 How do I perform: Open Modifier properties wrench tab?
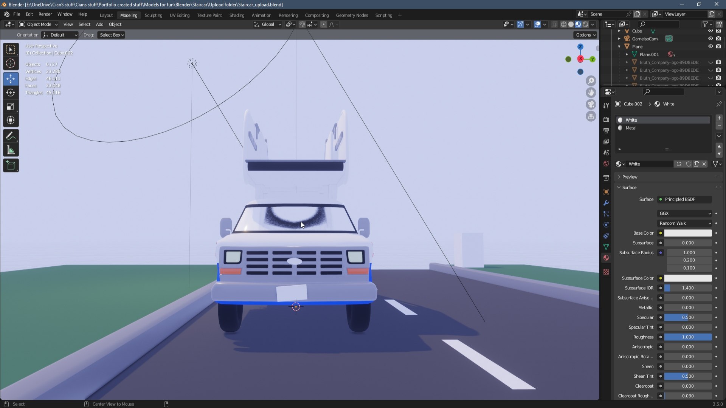pyautogui.click(x=606, y=203)
